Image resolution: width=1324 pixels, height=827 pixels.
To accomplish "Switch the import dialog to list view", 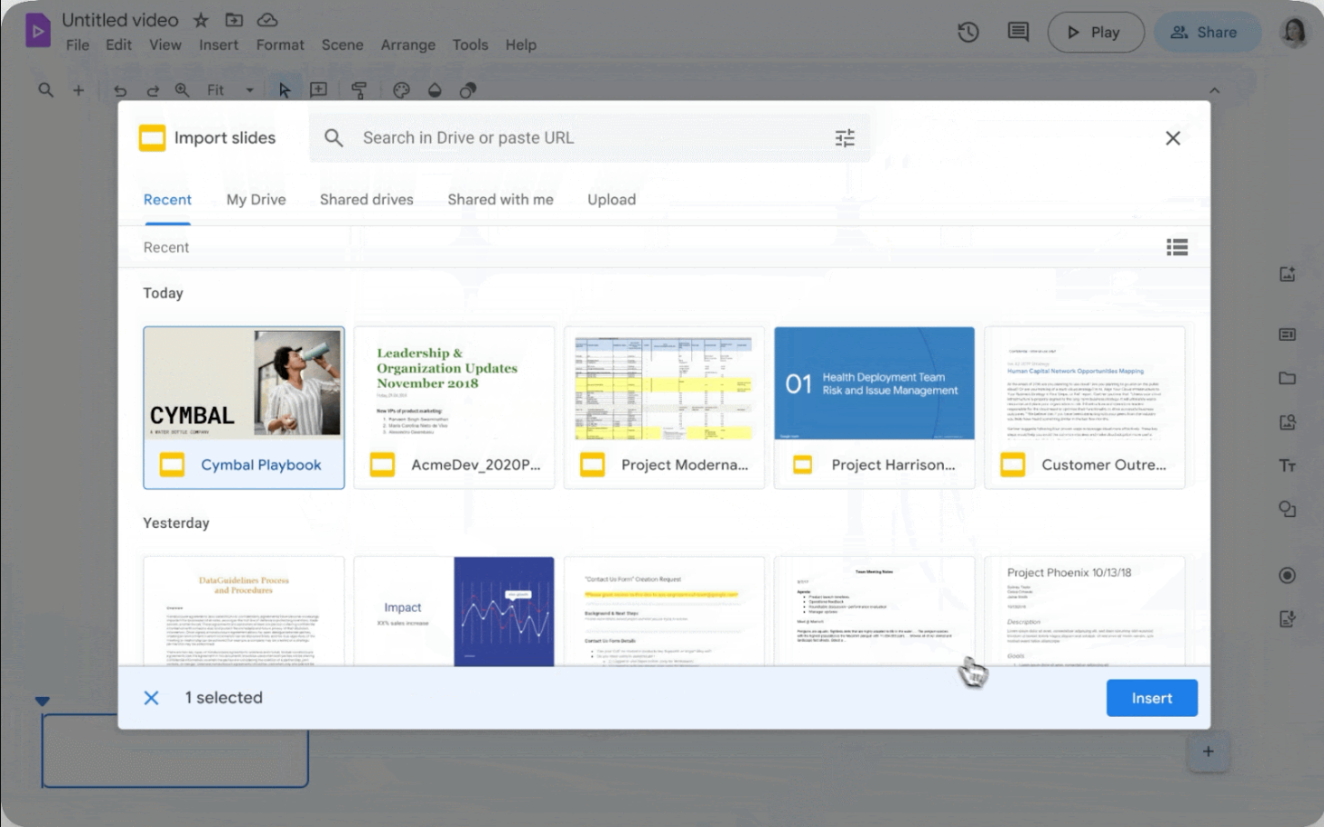I will click(1177, 246).
